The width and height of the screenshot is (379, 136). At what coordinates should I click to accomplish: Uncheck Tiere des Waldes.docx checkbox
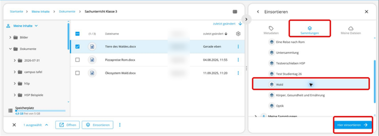coord(77,47)
